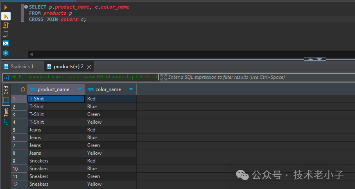Open the product_name column filter dropdown
Viewport: 355px width, 189px height.
point(79,89)
